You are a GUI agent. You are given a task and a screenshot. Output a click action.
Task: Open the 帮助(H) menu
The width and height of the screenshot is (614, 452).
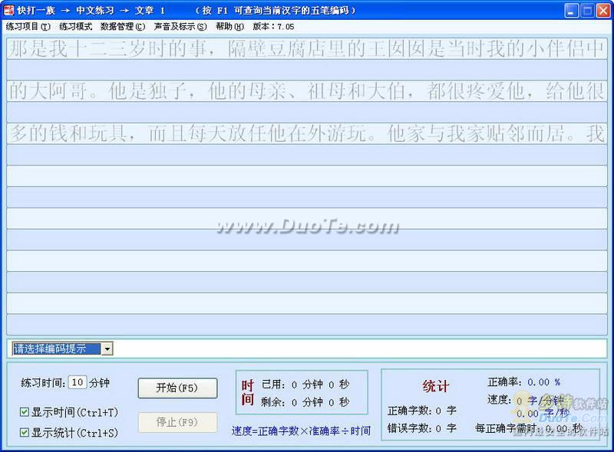pyautogui.click(x=229, y=27)
